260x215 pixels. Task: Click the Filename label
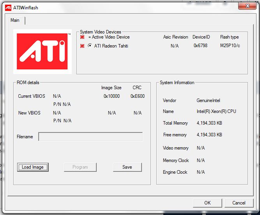(25, 137)
